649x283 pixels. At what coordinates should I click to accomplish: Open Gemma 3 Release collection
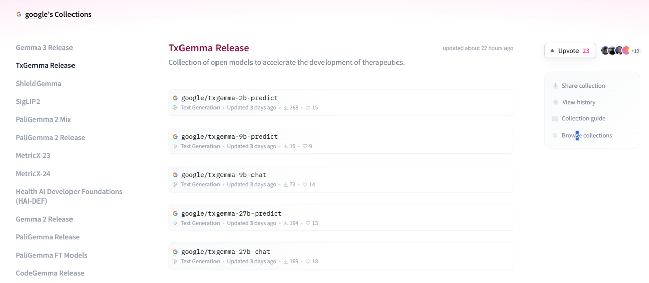point(44,48)
